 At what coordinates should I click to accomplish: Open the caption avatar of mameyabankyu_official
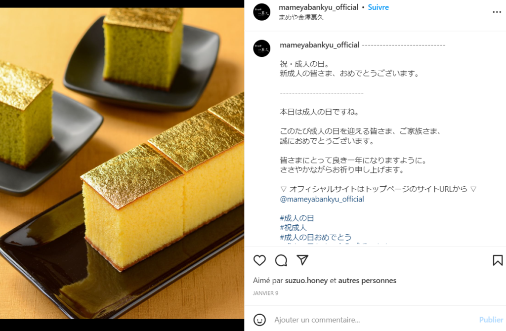coord(262,48)
